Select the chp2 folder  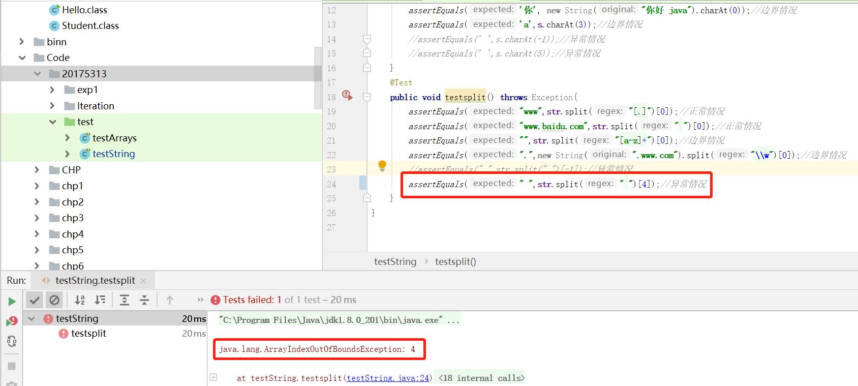(73, 202)
